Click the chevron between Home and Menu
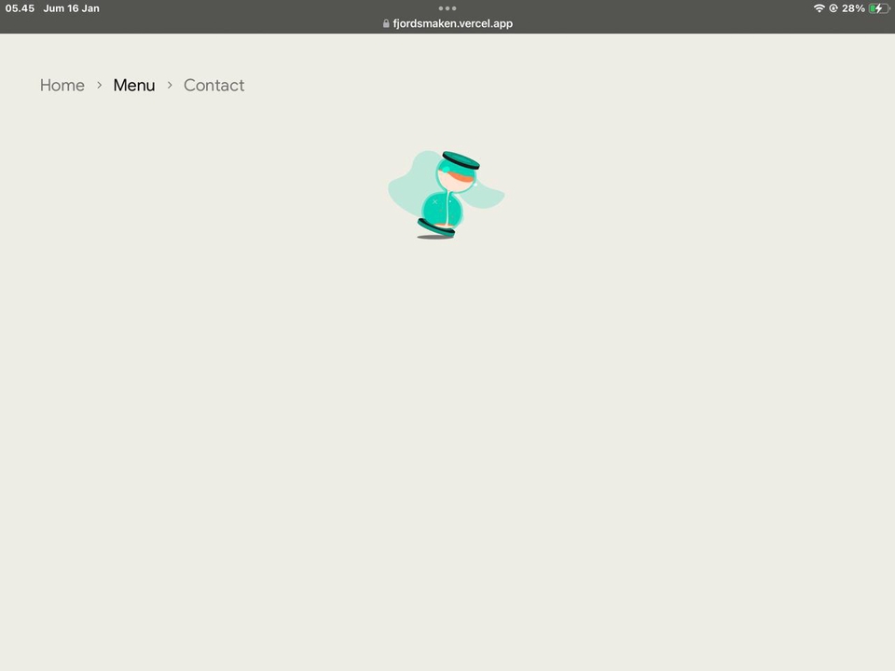895x671 pixels. [x=99, y=85]
